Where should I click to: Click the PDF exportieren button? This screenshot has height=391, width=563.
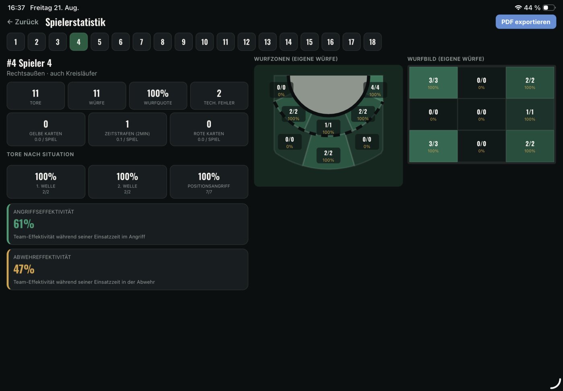click(x=526, y=22)
